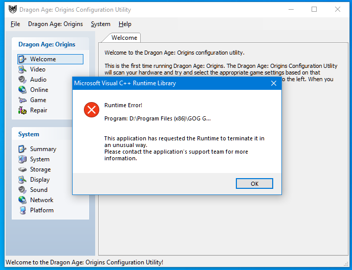
Task: Select Welcome item in sidebar list
Action: (50, 59)
